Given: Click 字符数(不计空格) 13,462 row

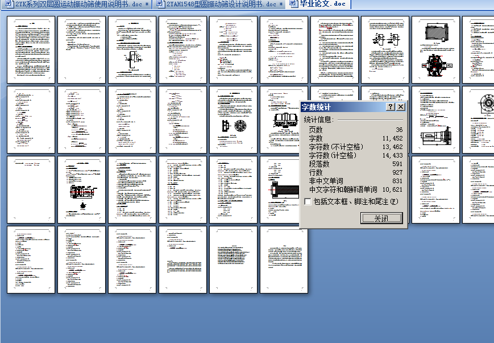Looking at the screenshot, I should coord(355,147).
